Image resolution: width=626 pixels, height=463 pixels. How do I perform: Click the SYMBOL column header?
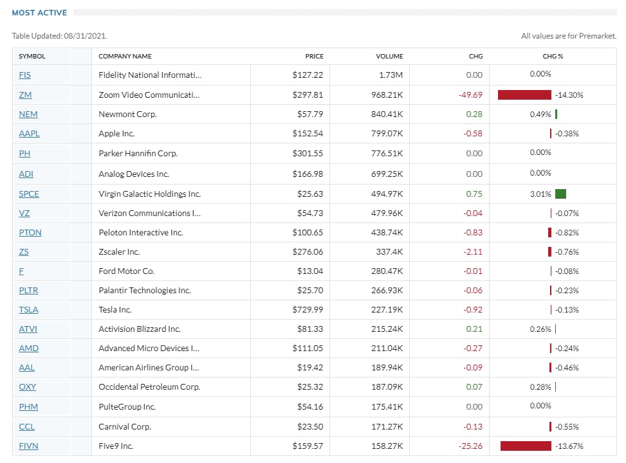point(32,57)
